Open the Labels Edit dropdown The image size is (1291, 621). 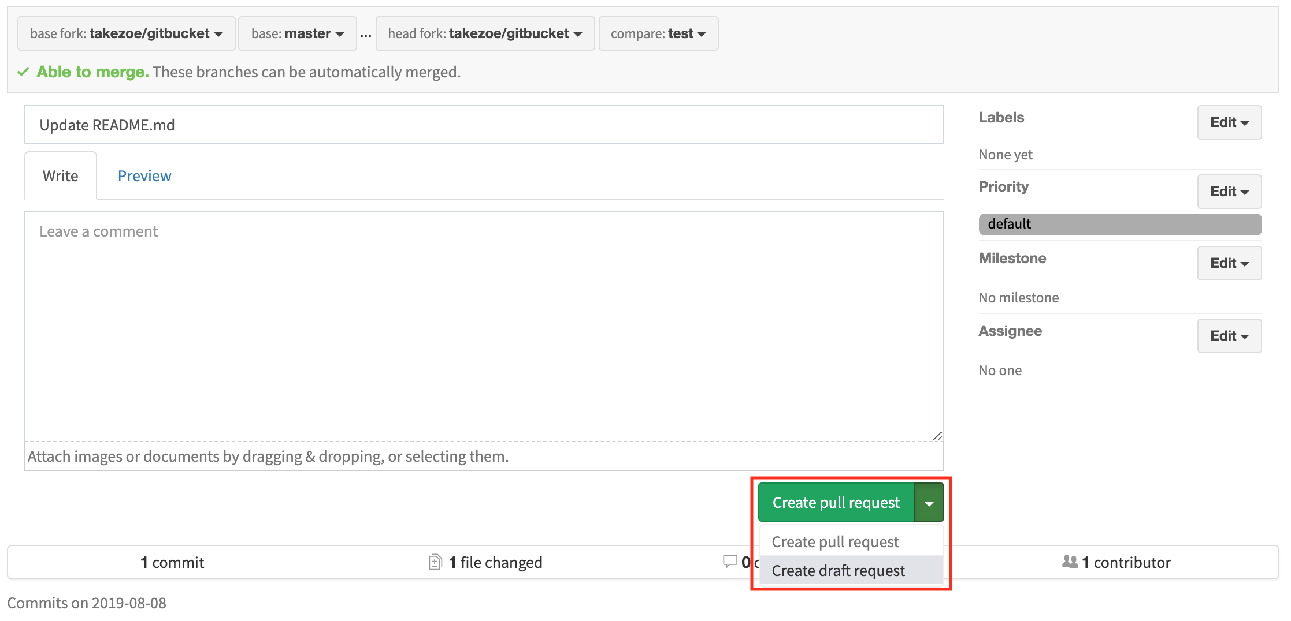[1229, 122]
